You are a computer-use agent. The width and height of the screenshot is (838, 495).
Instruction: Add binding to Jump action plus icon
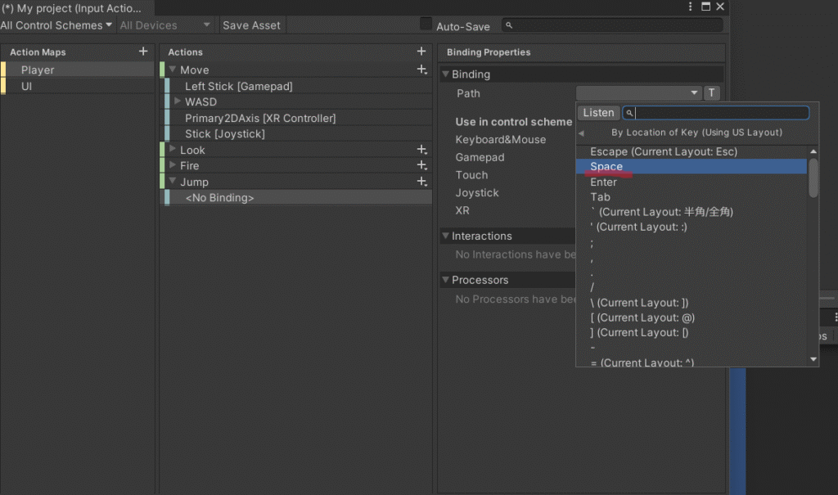click(x=421, y=182)
